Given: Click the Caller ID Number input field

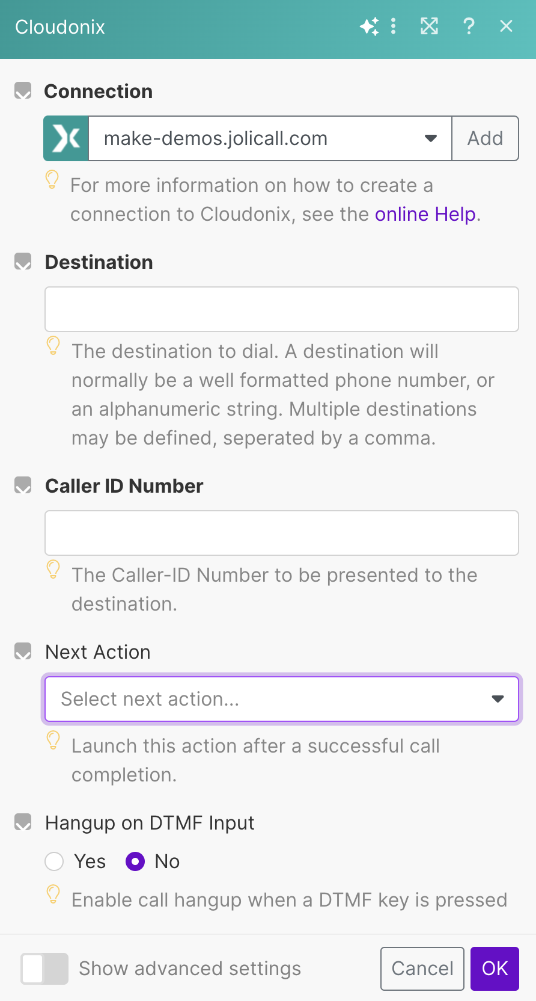Looking at the screenshot, I should [x=281, y=533].
